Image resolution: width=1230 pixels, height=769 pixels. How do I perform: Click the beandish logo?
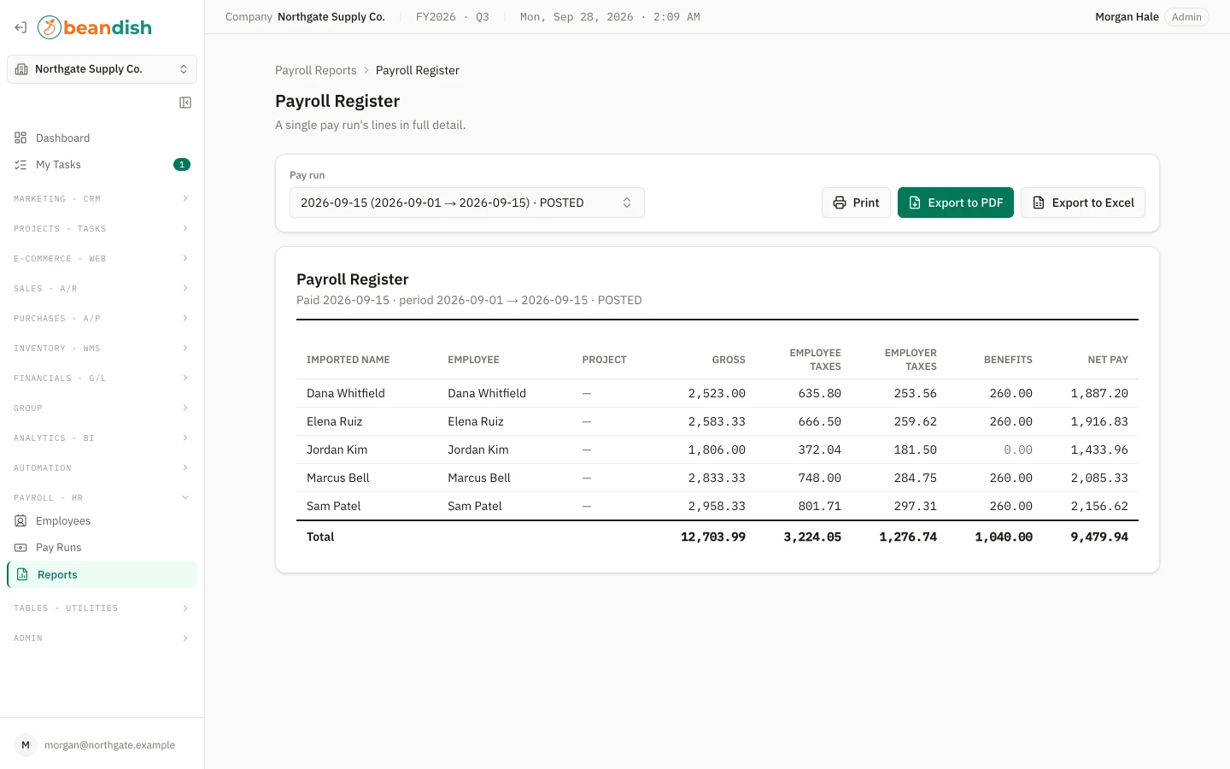coord(95,27)
